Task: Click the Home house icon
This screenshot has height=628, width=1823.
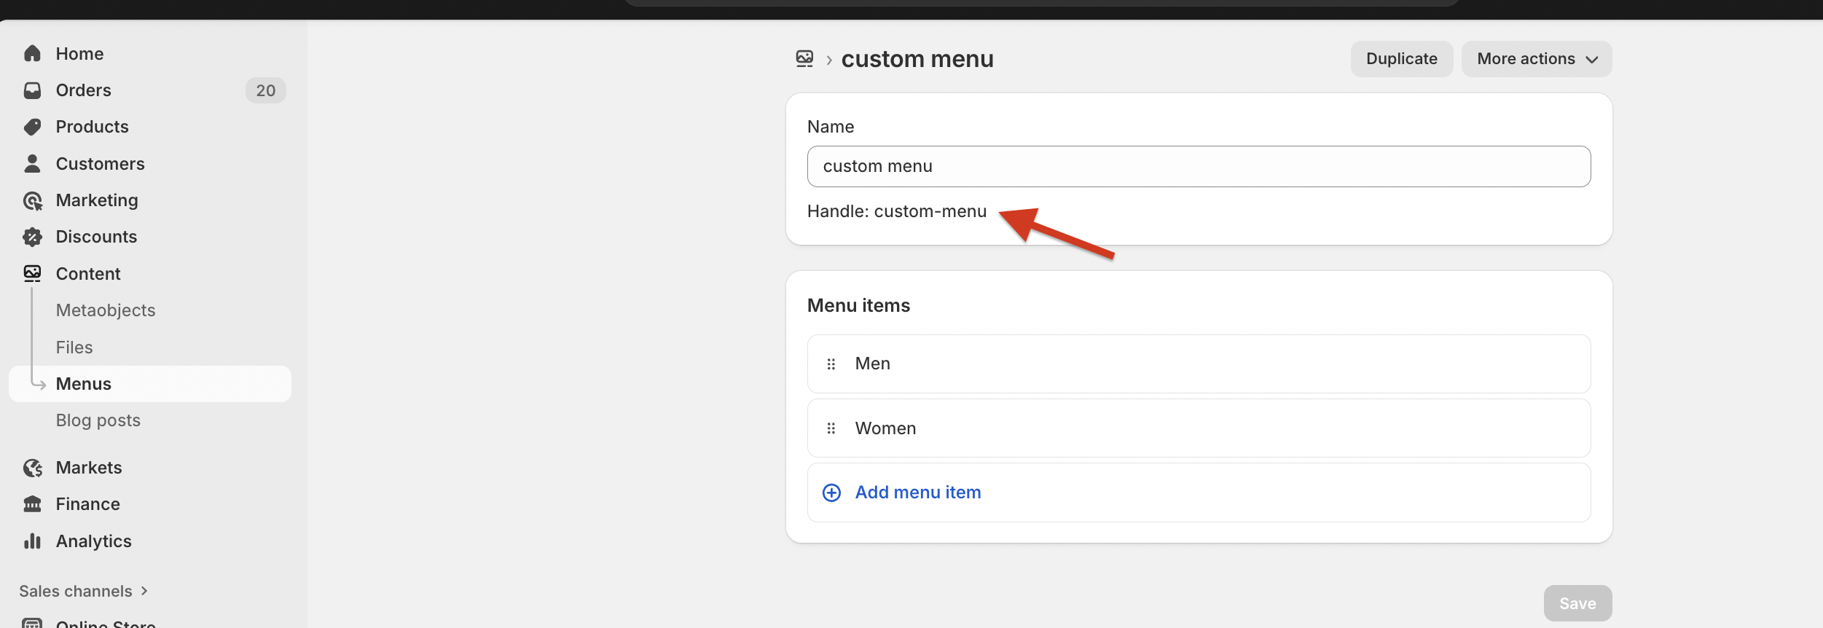Action: tap(32, 54)
